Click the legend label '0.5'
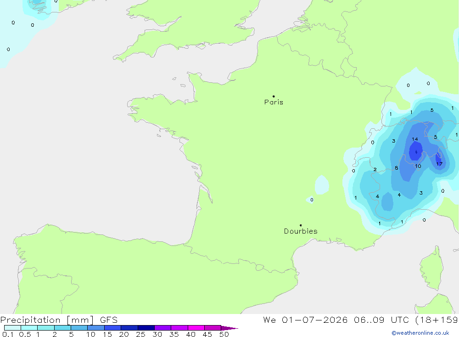This screenshot has height=337, width=459. pyautogui.click(x=25, y=334)
